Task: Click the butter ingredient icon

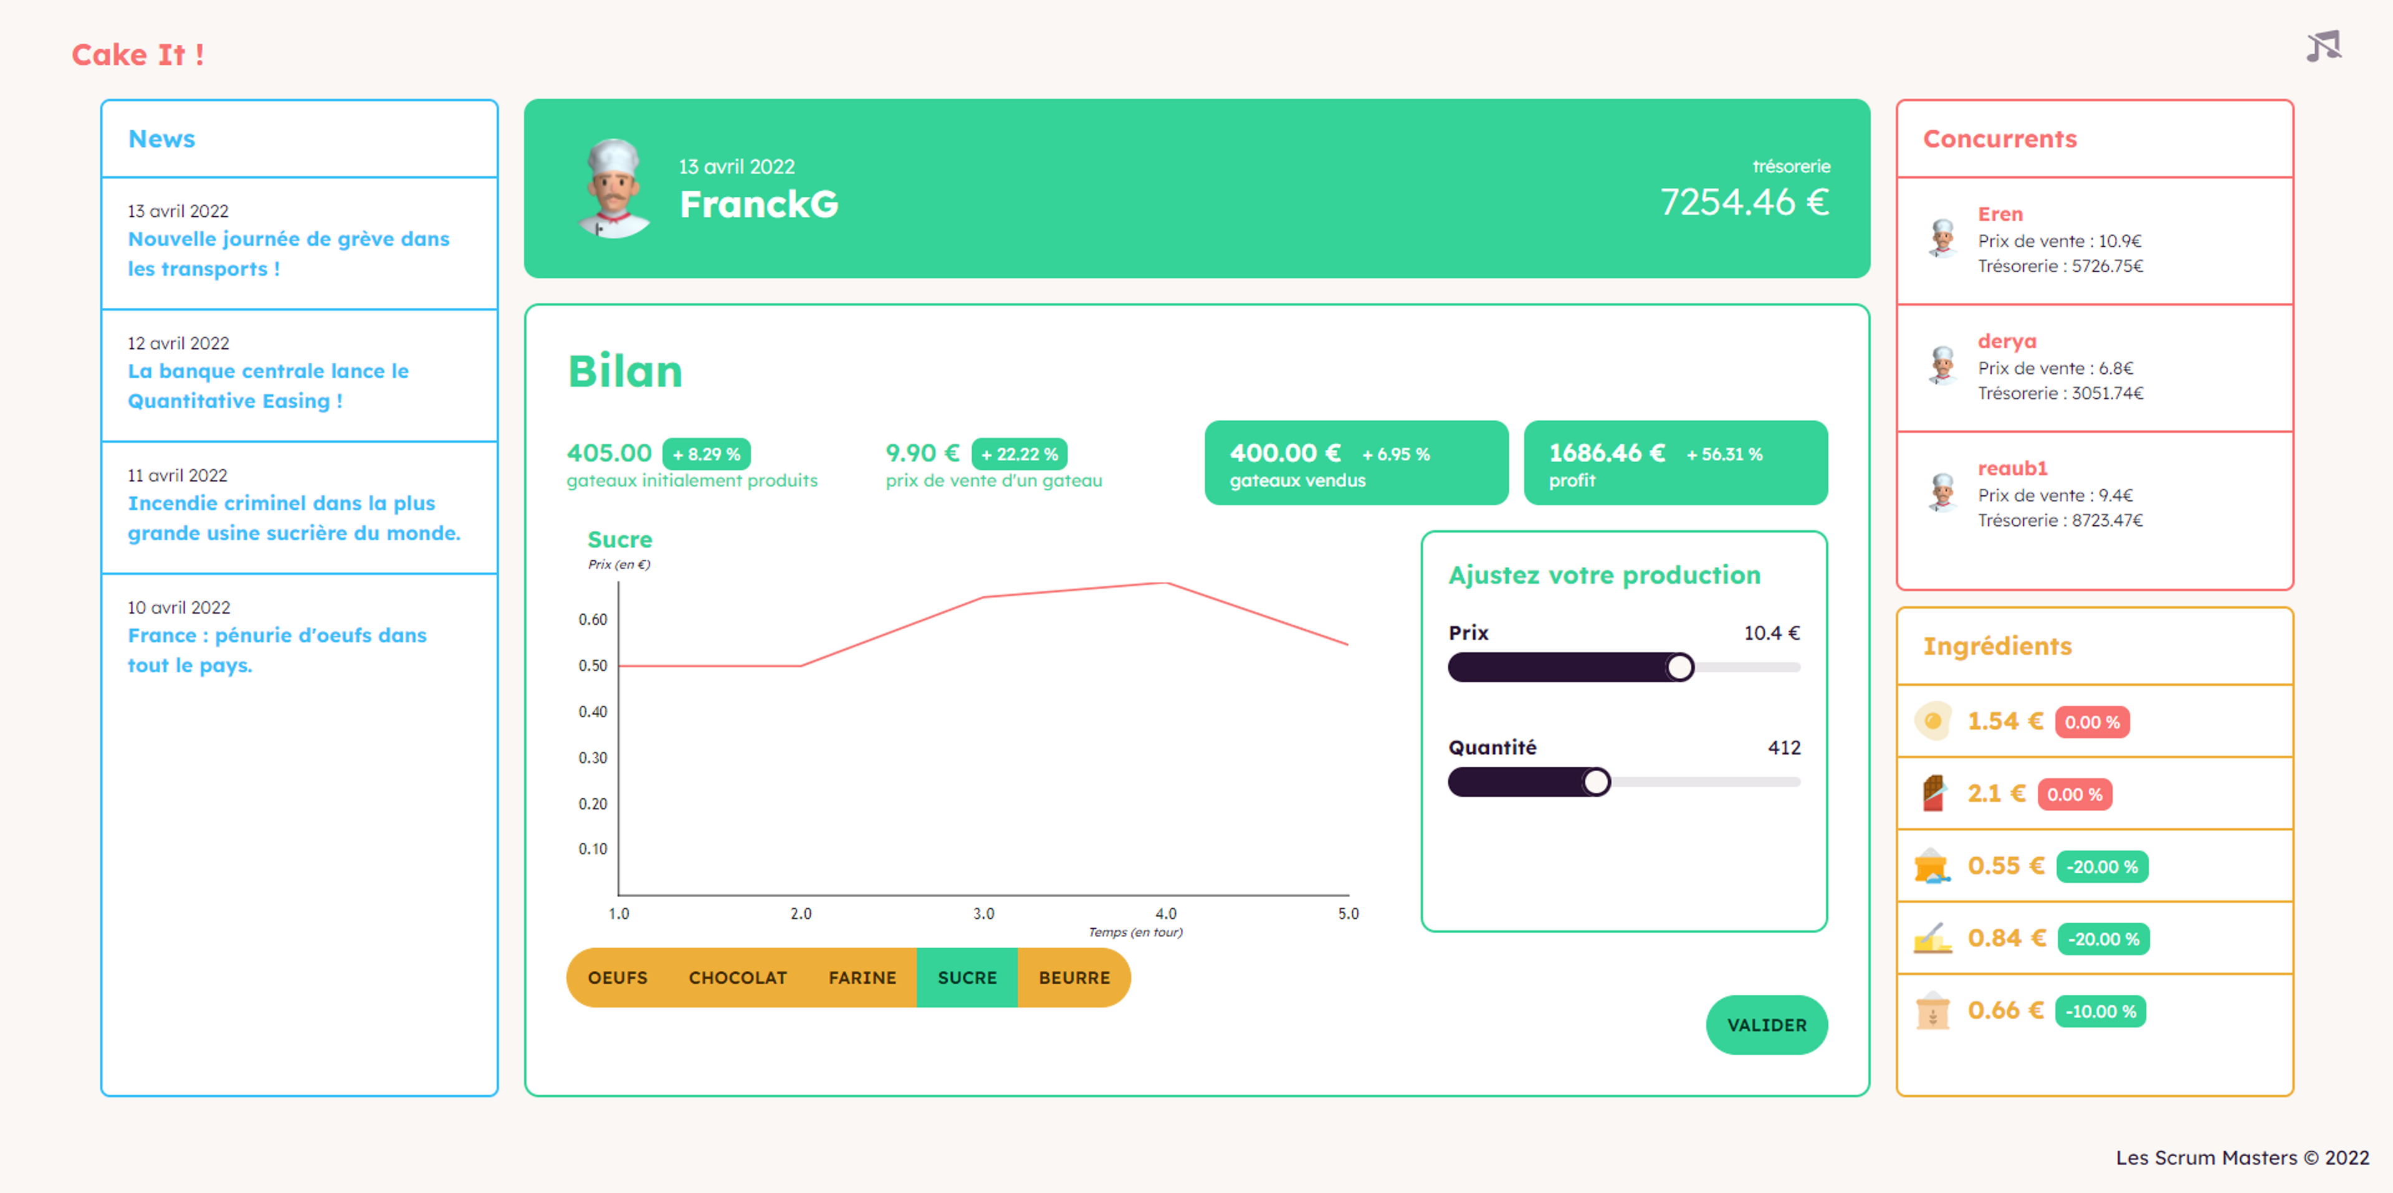Action: coord(1933,938)
